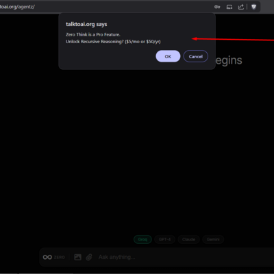Open the password manager key icon
The image size is (274, 274).
217,7
